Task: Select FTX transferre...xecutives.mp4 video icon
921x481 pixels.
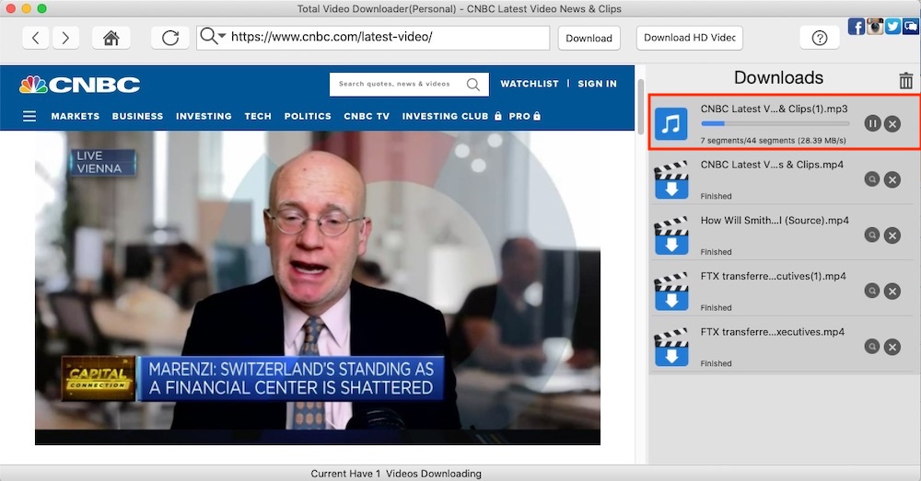Action: [670, 348]
